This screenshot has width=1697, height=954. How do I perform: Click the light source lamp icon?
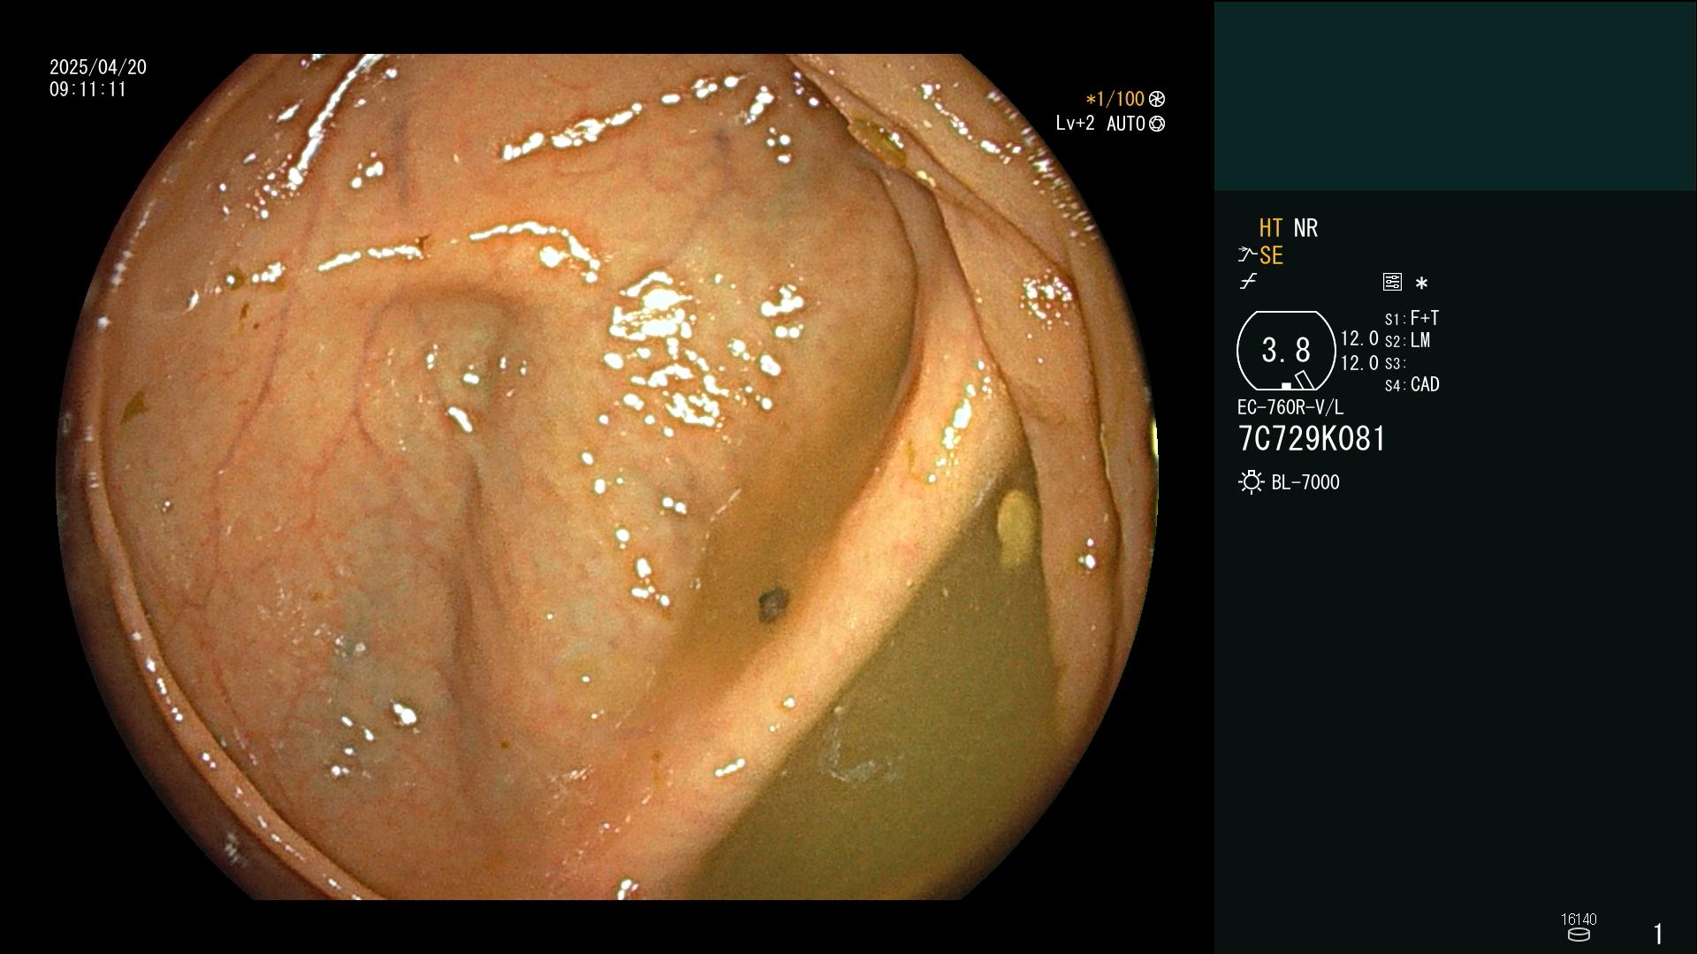[x=1251, y=482]
